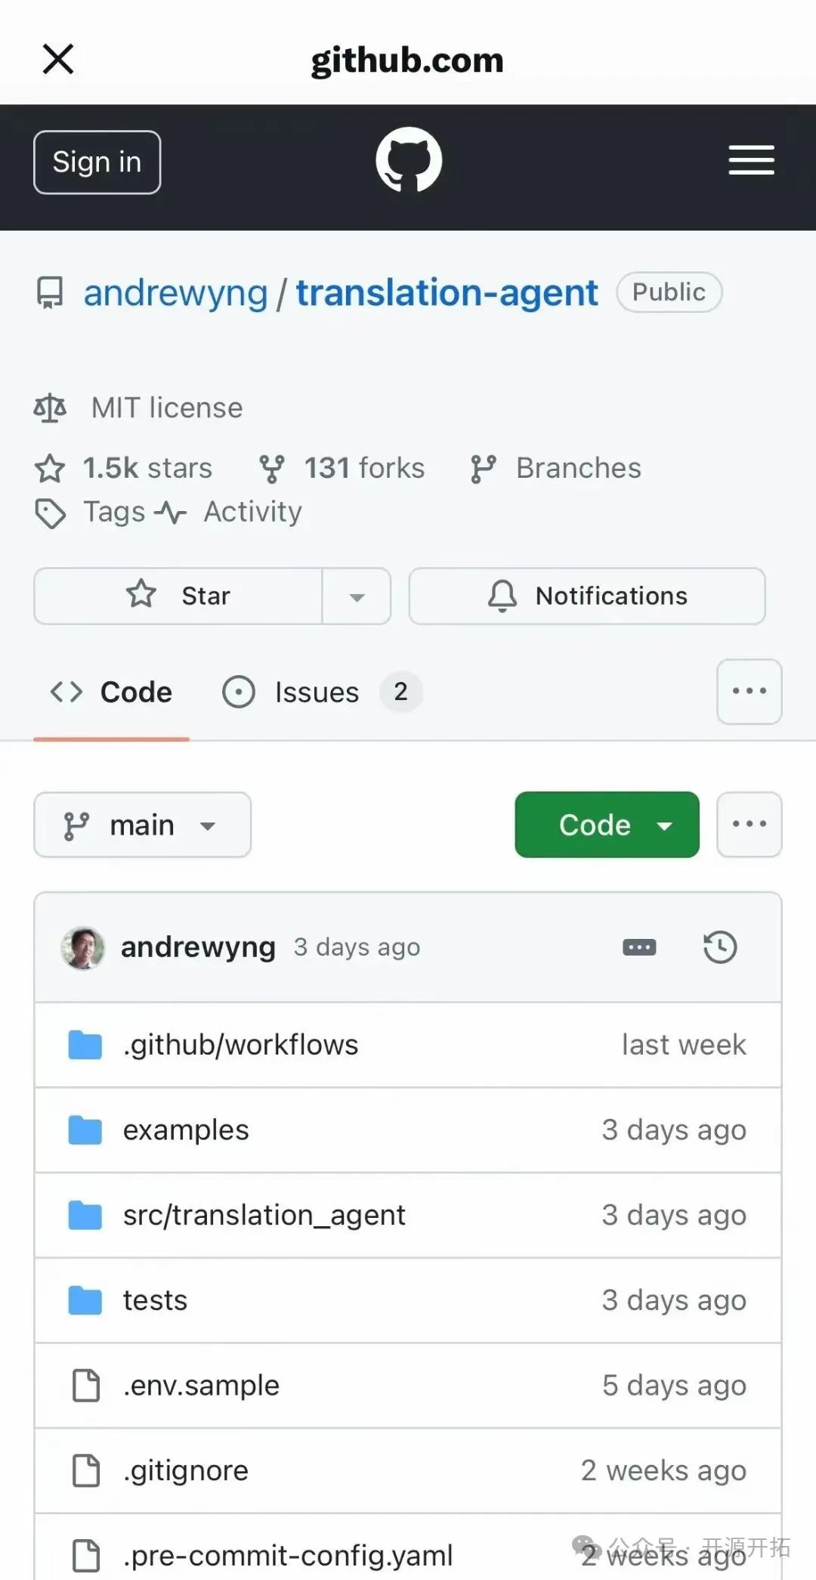
Task: View the 131 forks list
Action: pos(364,468)
